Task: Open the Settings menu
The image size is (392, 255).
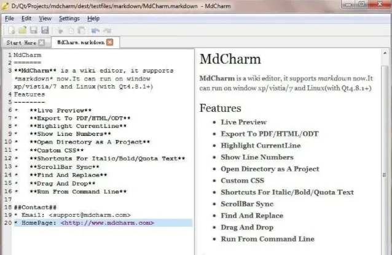Action: (69, 18)
